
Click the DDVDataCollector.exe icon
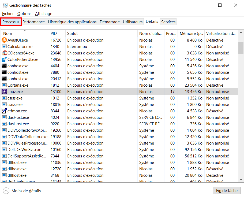(x=4, y=137)
